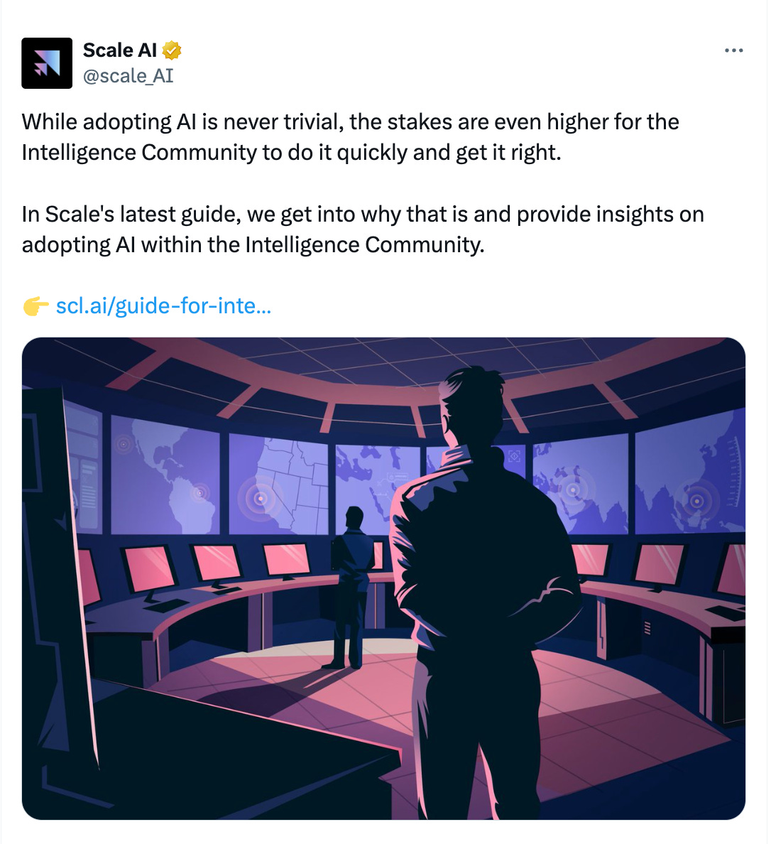The height and width of the screenshot is (844, 771).
Task: Click the target reticle icon behind the man's shoulder
Action: tap(514, 456)
